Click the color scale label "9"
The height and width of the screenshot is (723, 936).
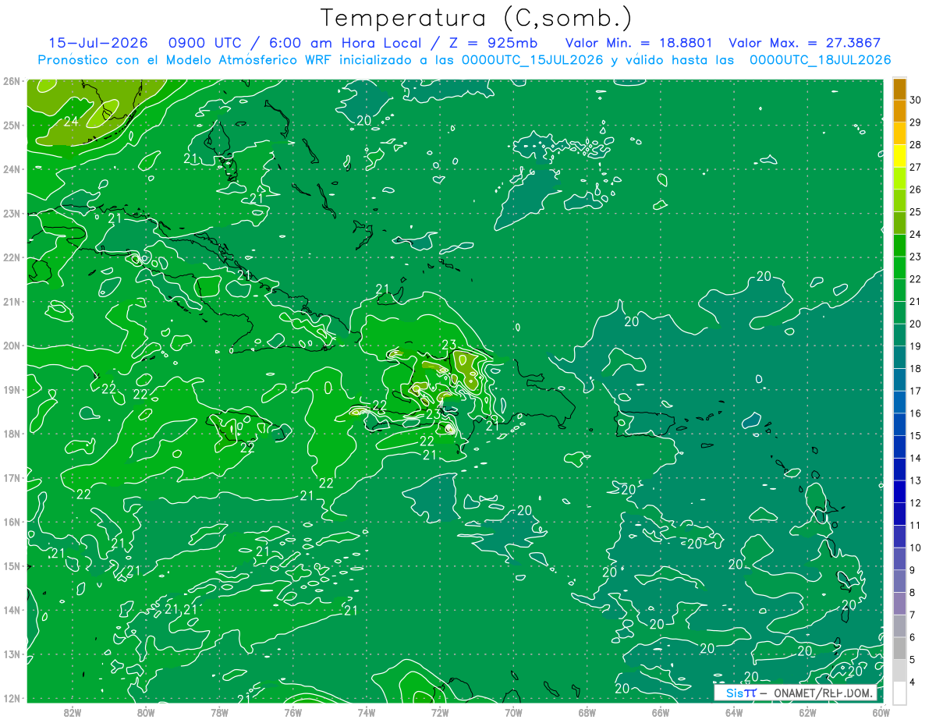[x=913, y=570]
